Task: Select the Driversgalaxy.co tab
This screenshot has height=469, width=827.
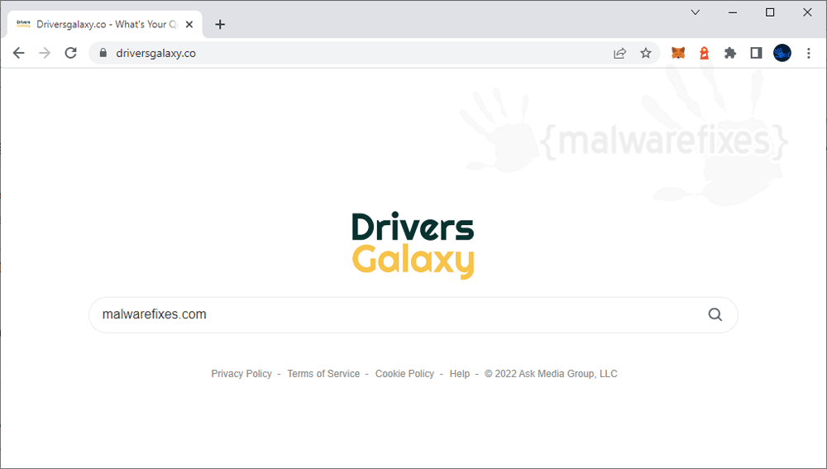Action: point(104,24)
